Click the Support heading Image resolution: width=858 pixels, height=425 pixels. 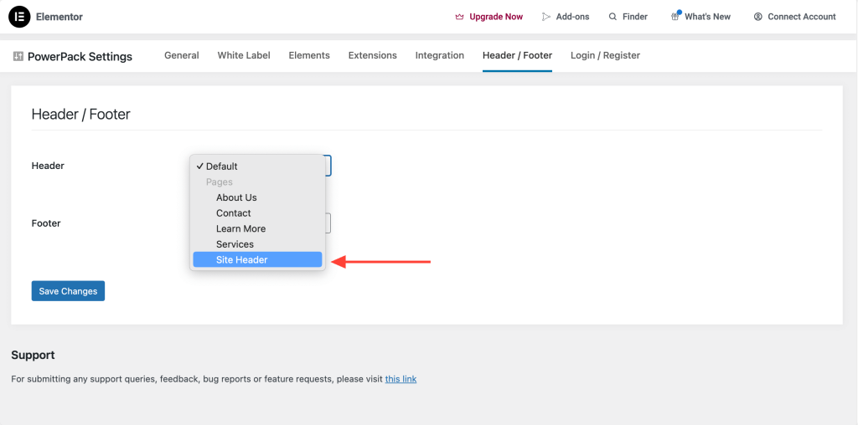point(33,355)
